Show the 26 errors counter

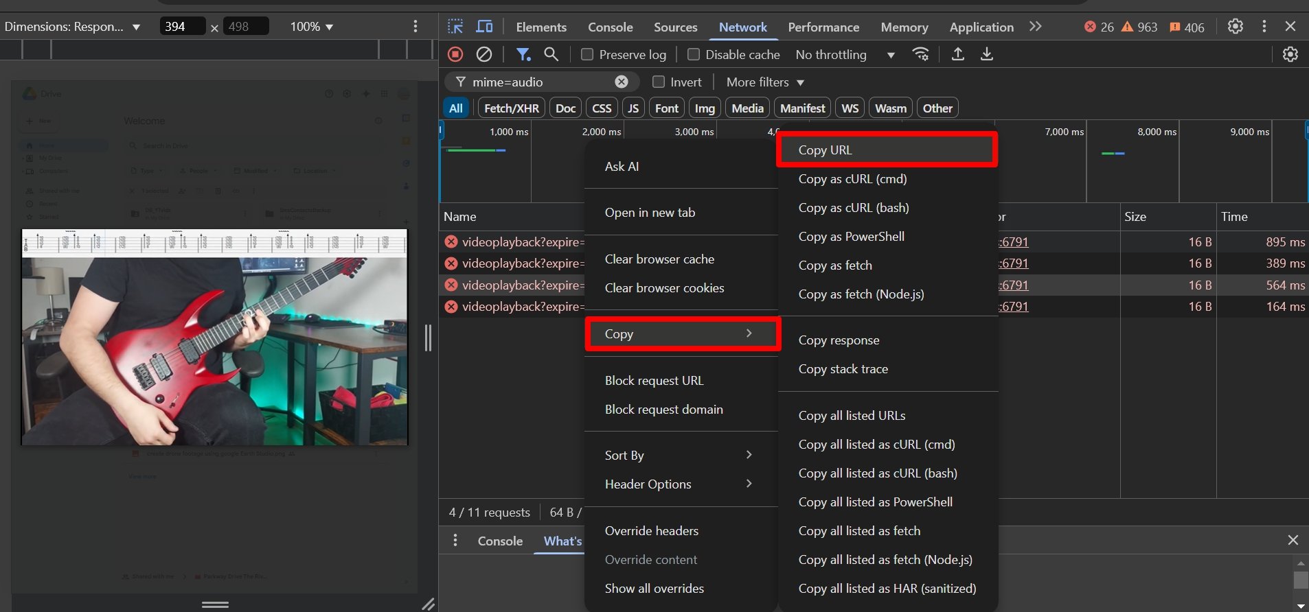[x=1099, y=27]
